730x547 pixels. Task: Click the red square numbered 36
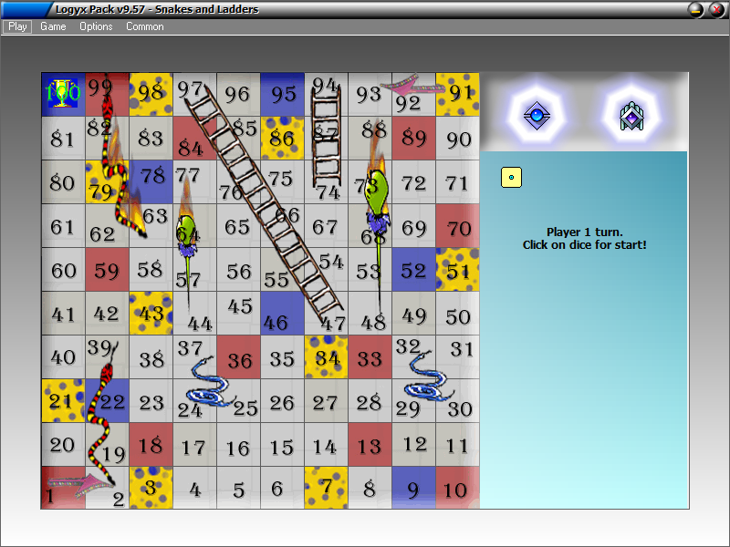(239, 356)
